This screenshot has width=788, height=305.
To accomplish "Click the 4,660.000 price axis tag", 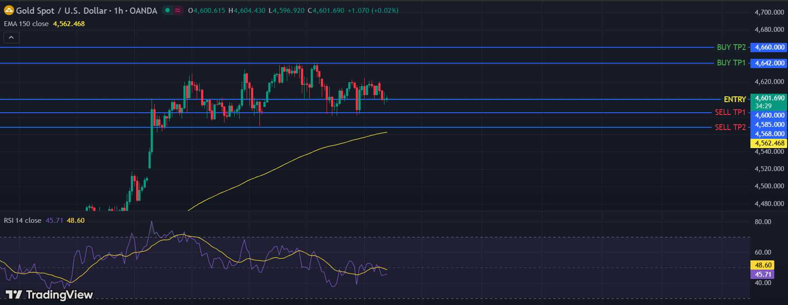I will 769,47.
